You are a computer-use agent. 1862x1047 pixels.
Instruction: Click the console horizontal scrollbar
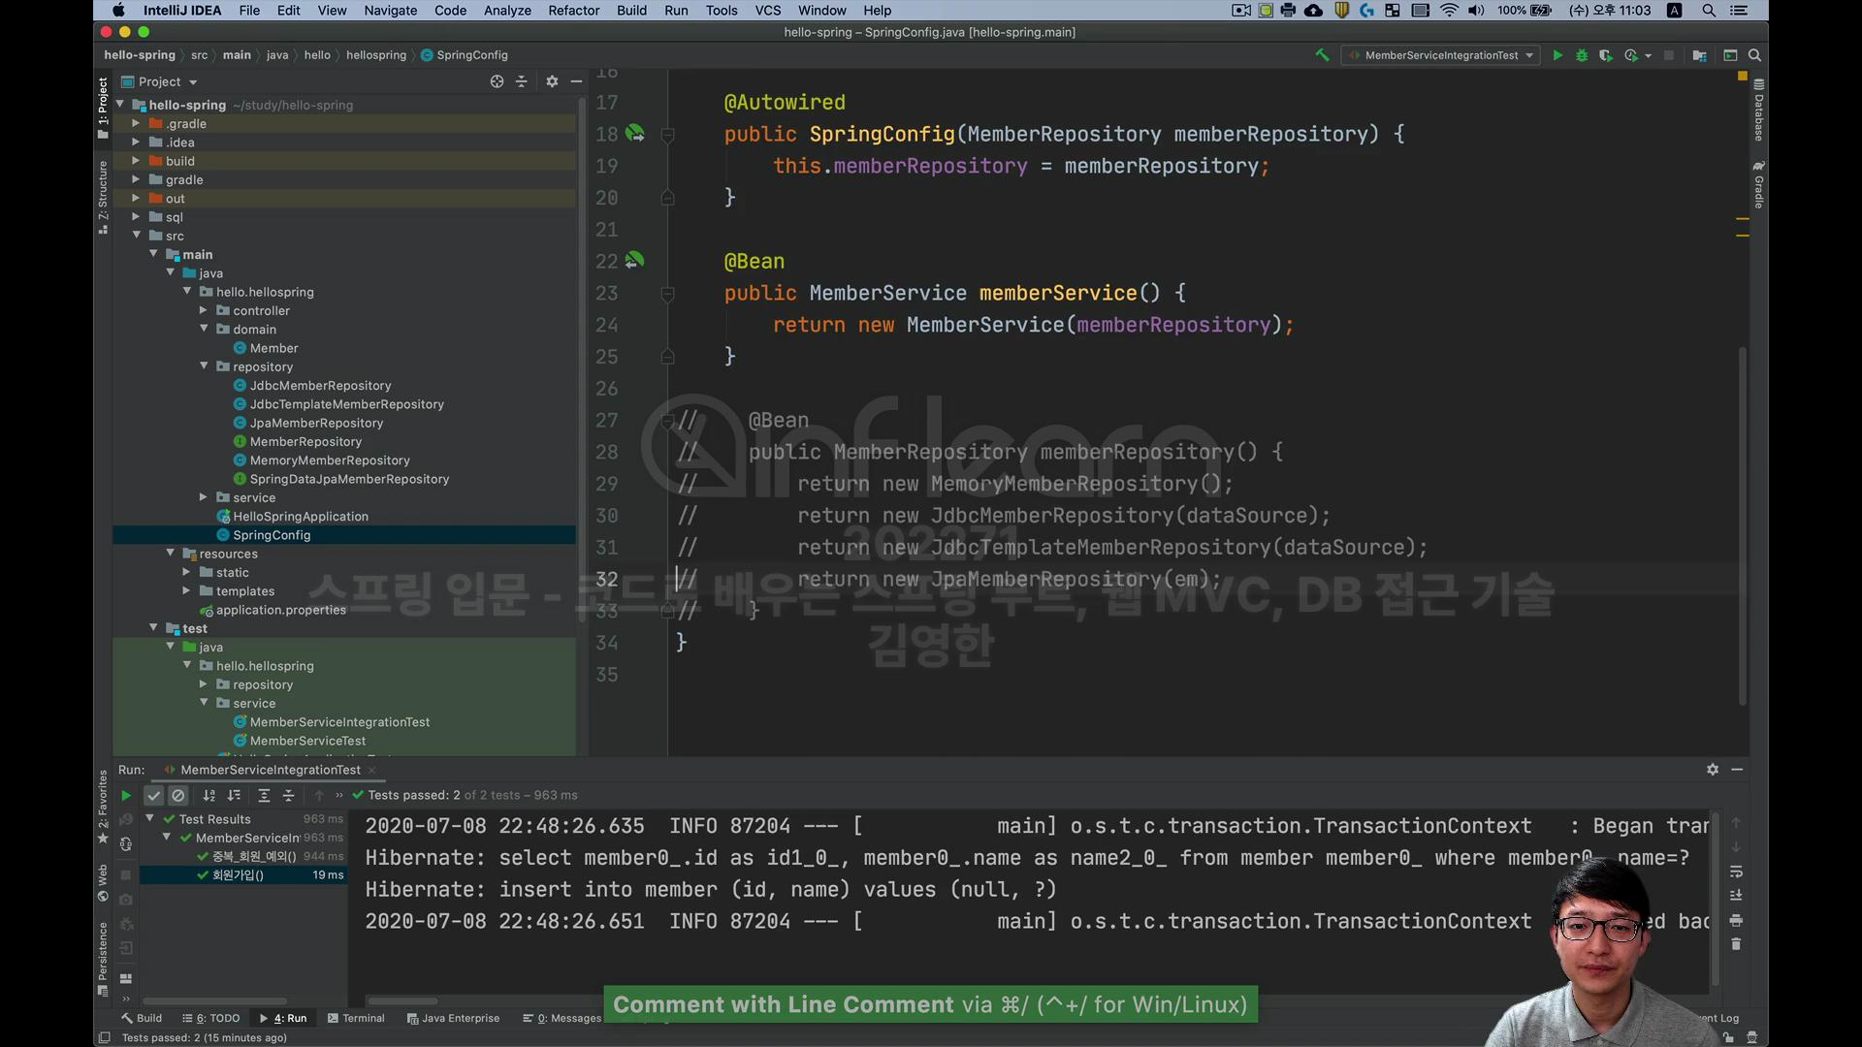click(402, 1000)
